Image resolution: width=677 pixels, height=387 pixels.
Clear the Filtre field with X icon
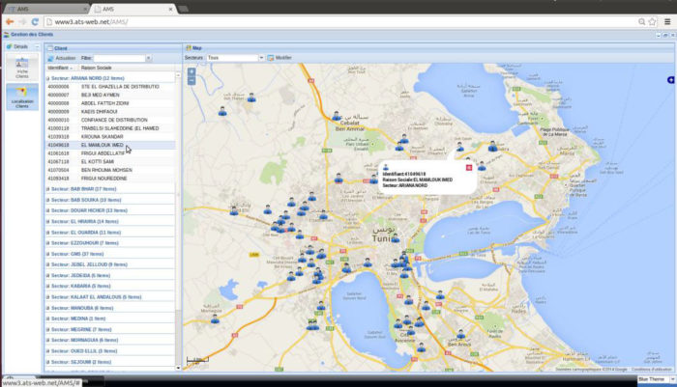pyautogui.click(x=148, y=58)
